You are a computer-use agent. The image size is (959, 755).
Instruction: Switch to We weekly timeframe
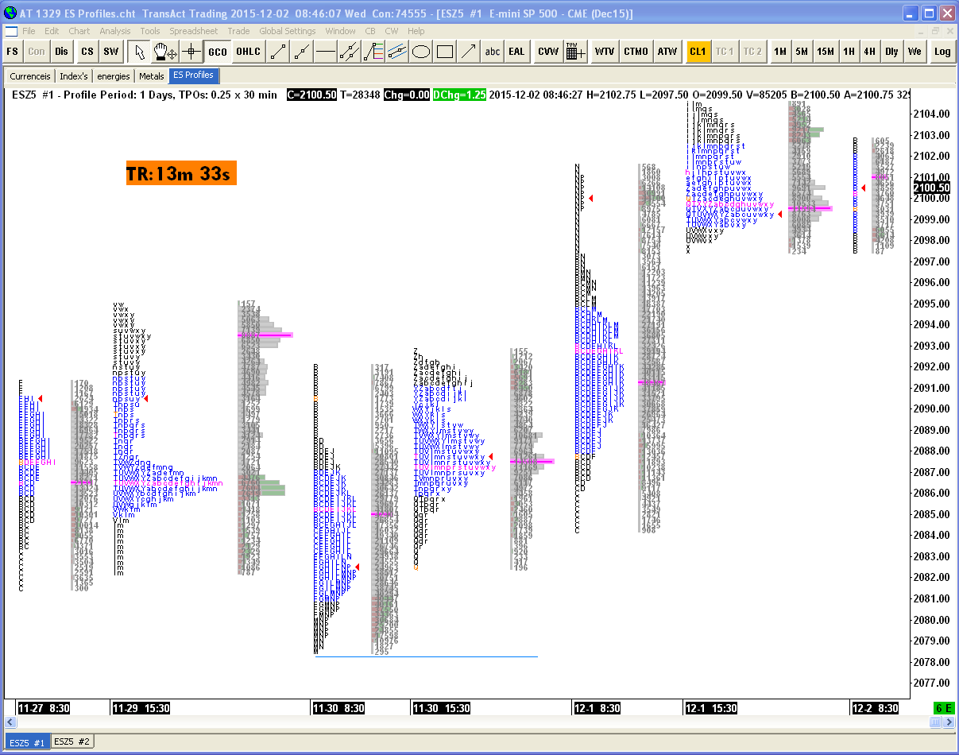coord(915,52)
